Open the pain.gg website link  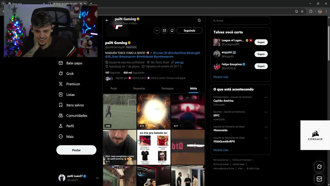point(179,62)
